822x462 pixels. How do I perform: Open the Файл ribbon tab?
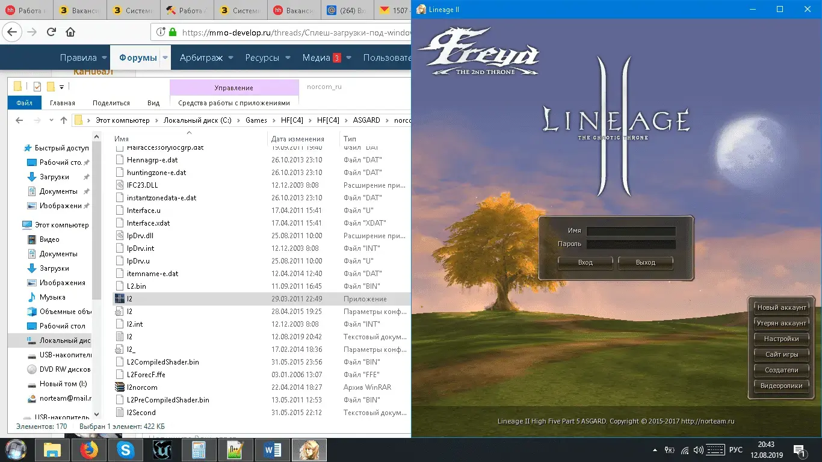[x=25, y=103]
